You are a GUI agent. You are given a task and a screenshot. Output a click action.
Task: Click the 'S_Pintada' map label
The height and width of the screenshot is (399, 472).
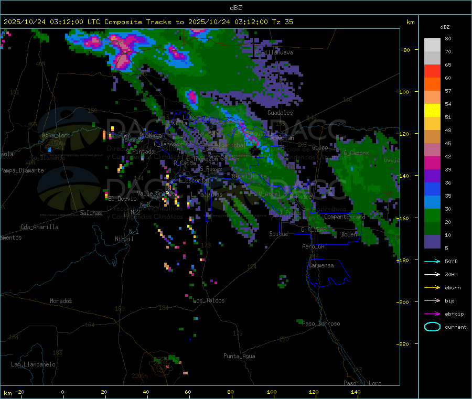coord(140,152)
